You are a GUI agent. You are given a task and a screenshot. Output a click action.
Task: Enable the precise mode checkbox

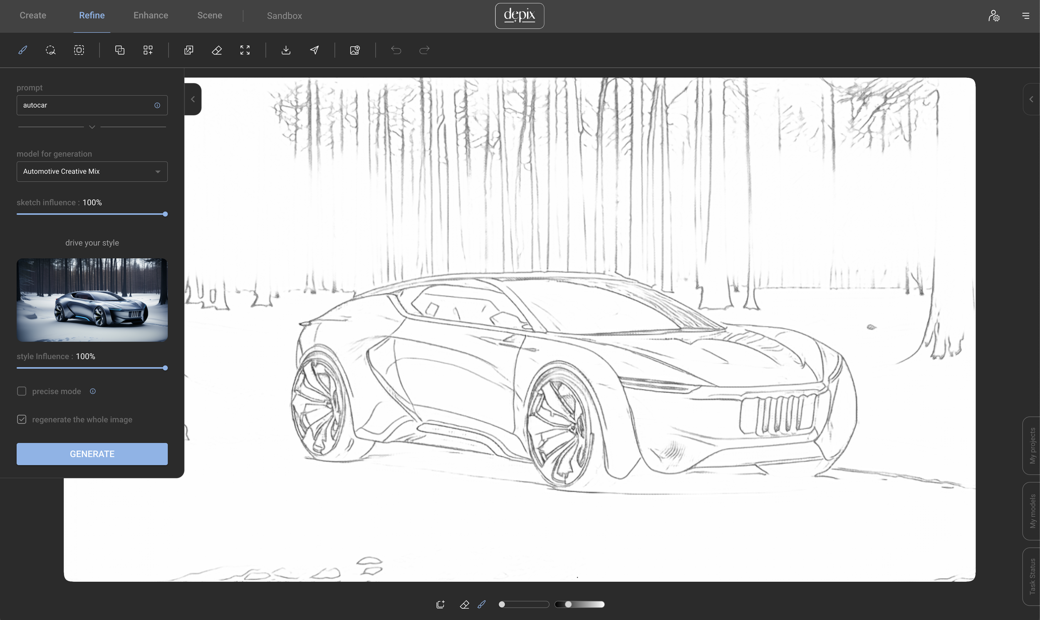click(22, 391)
